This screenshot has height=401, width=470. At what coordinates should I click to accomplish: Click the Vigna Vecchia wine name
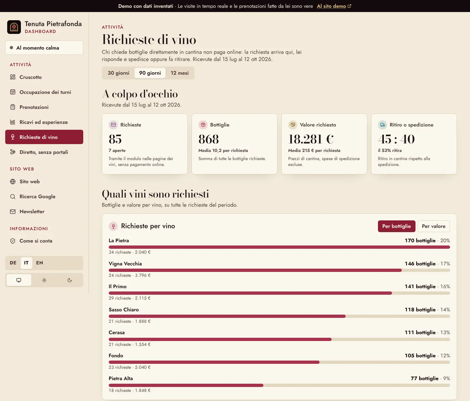click(125, 264)
